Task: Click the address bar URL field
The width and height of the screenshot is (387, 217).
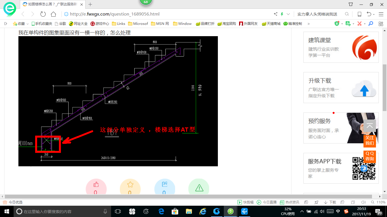Action: pyautogui.click(x=167, y=14)
